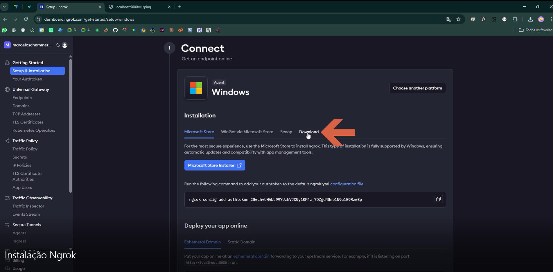
Task: Open Kubernetes Operators sidebar item
Action: (x=34, y=130)
